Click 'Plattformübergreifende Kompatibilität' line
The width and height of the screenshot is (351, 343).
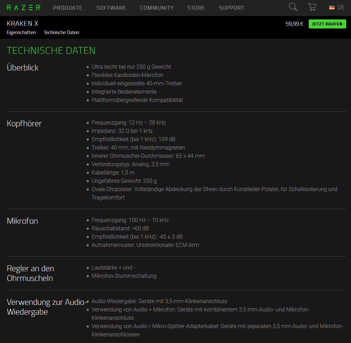[137, 100]
